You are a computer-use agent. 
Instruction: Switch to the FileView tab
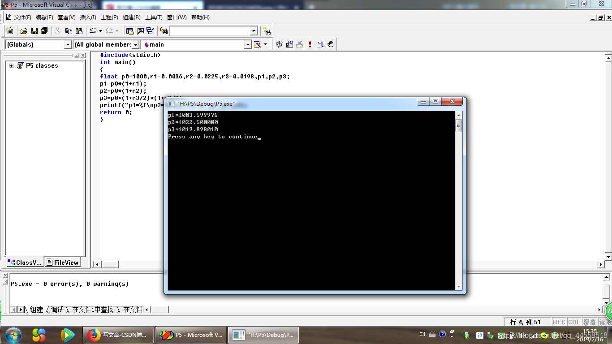(x=63, y=262)
